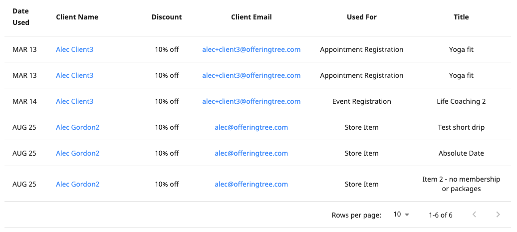Click the Event Registration cell

(362, 101)
